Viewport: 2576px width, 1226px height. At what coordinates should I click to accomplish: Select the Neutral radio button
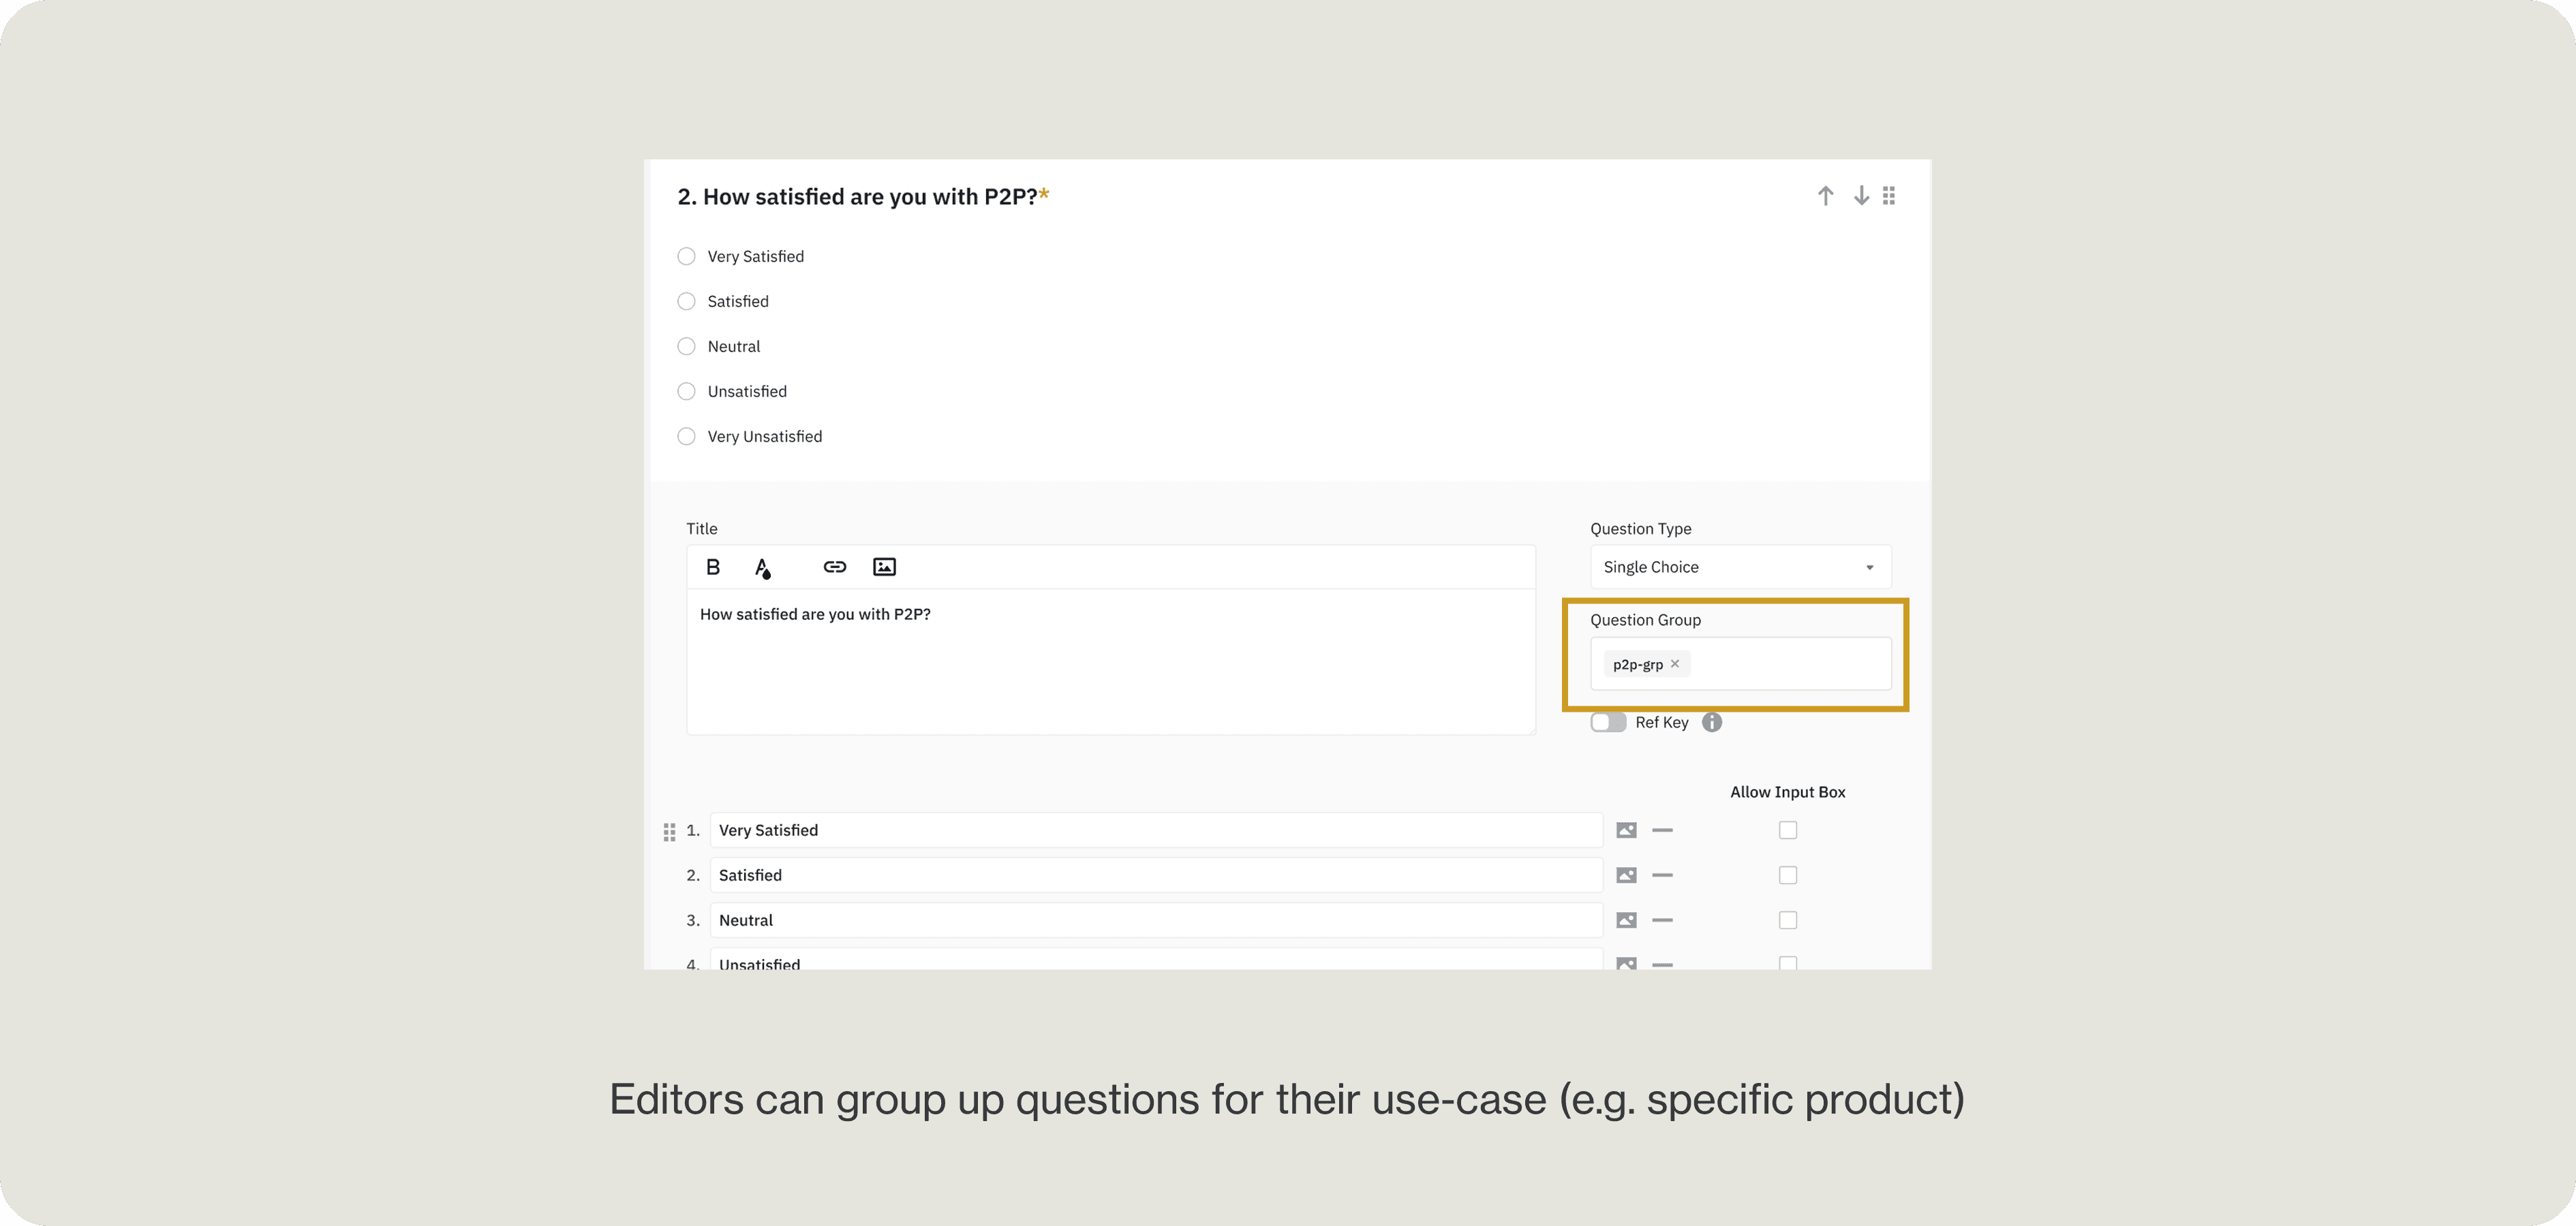(x=686, y=347)
